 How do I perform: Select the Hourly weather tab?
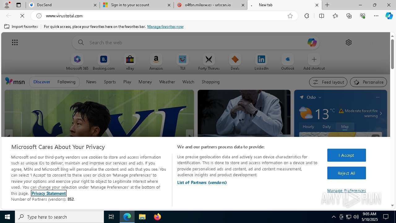click(308, 126)
